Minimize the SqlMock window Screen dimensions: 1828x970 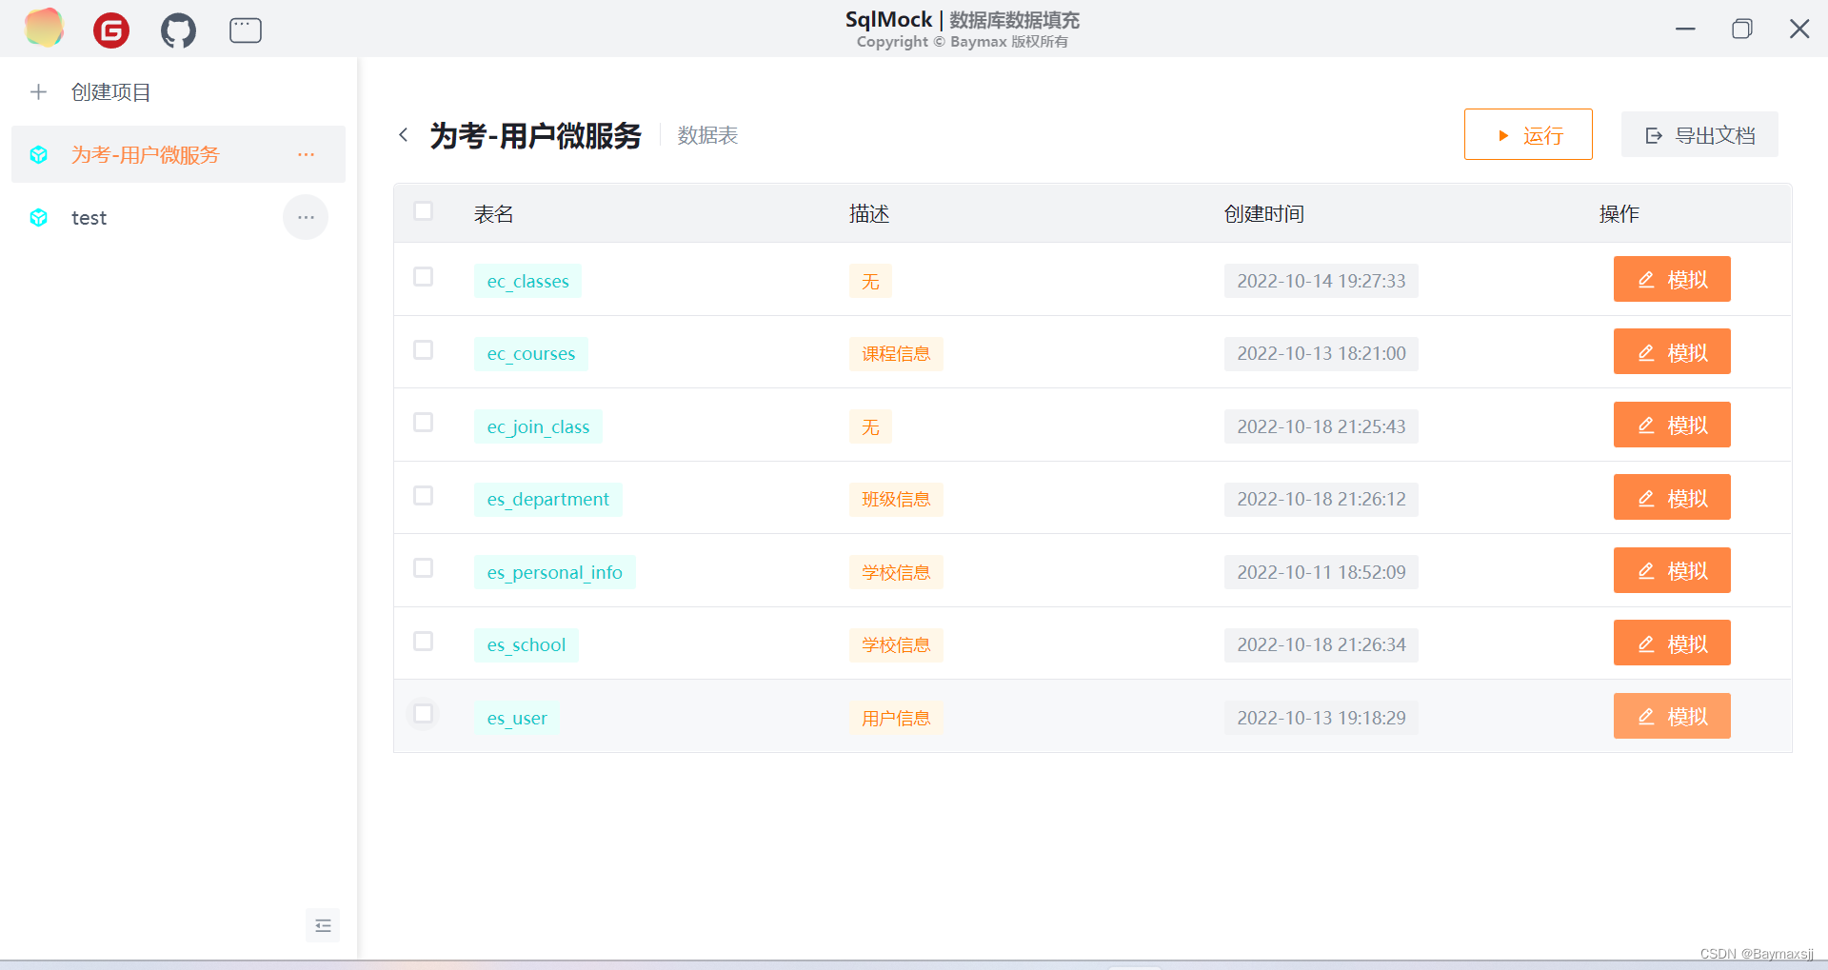[1685, 29]
